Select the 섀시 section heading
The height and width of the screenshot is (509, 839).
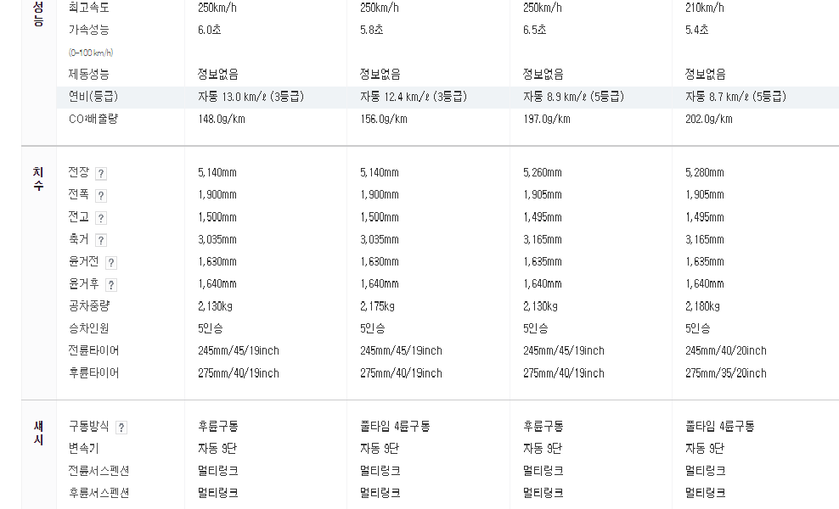click(x=38, y=433)
